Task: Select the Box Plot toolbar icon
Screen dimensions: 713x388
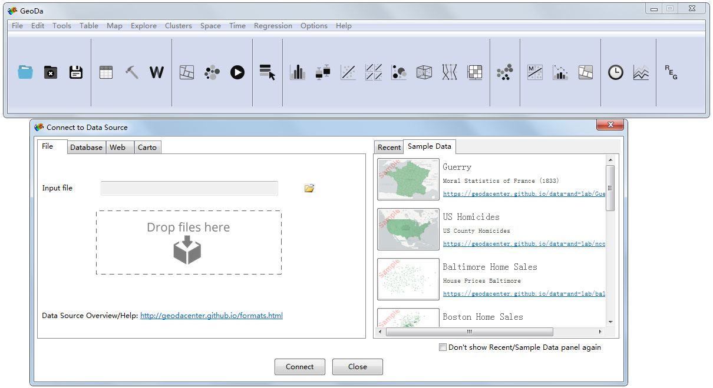Action: point(323,72)
